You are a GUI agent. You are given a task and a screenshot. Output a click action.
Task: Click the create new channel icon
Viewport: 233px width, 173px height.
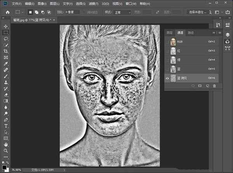[x=207, y=85]
